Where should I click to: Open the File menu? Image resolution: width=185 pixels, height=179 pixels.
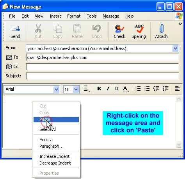[12, 16]
